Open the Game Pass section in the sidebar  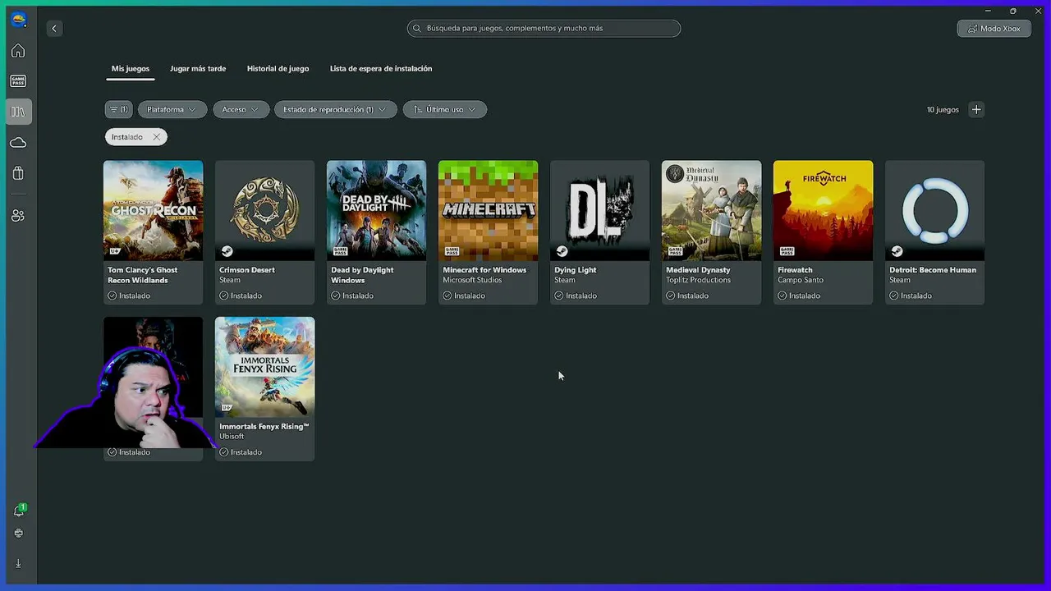(18, 81)
